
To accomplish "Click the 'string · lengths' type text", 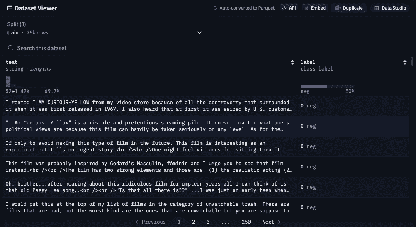I will [x=28, y=69].
